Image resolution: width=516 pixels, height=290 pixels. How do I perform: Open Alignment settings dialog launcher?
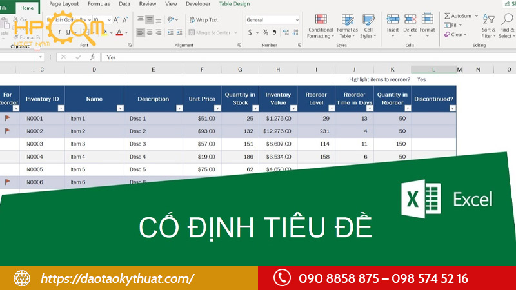pyautogui.click(x=239, y=45)
